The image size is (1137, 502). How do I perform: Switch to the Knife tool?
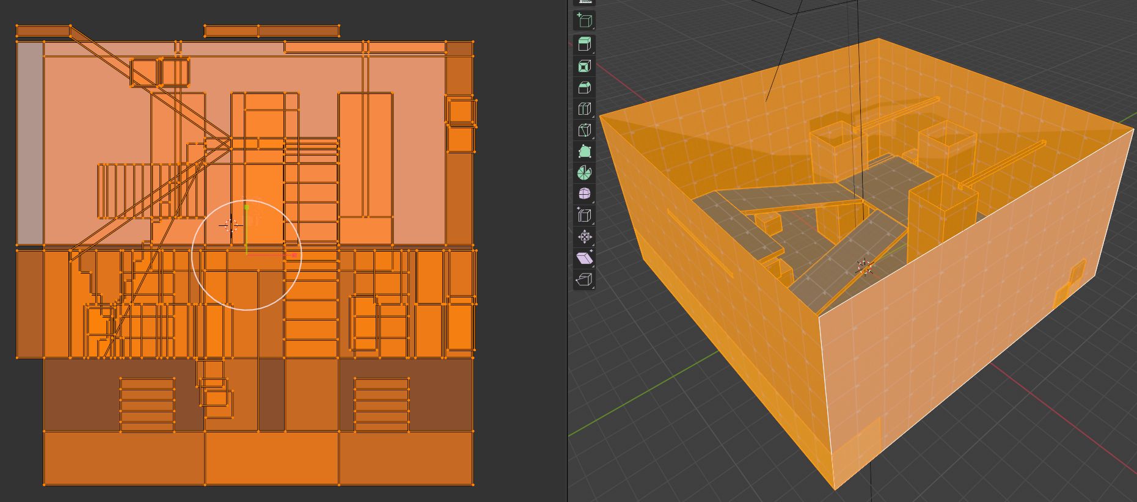[x=584, y=130]
